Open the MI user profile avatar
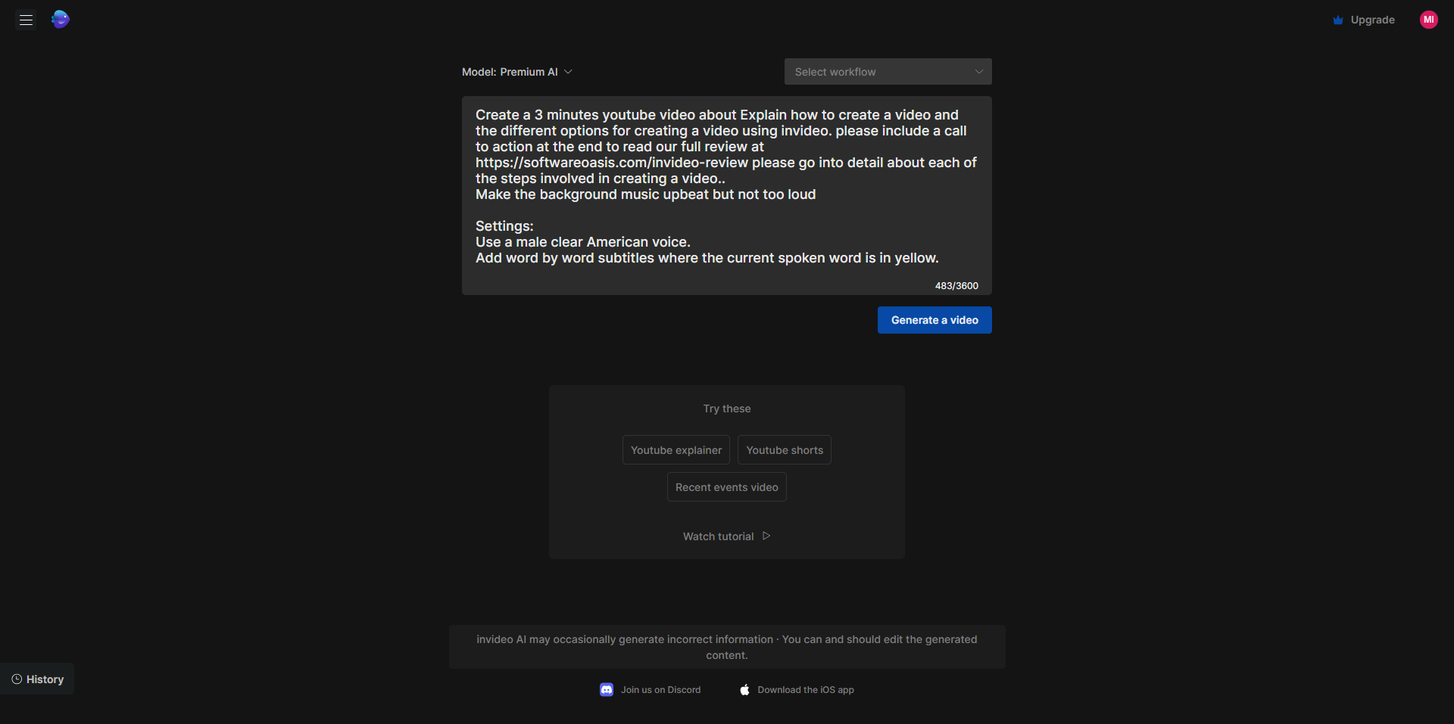 pos(1428,20)
